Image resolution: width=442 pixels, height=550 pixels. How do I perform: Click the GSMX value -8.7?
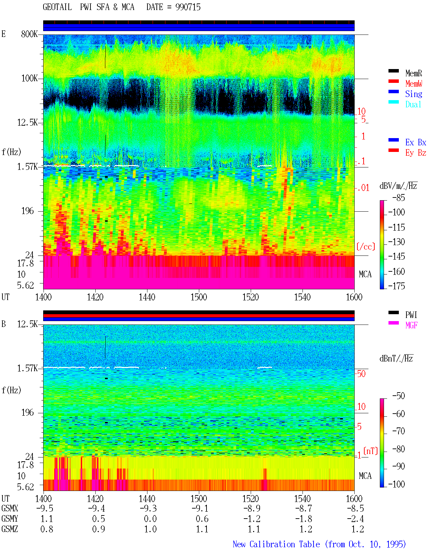tap(304, 508)
